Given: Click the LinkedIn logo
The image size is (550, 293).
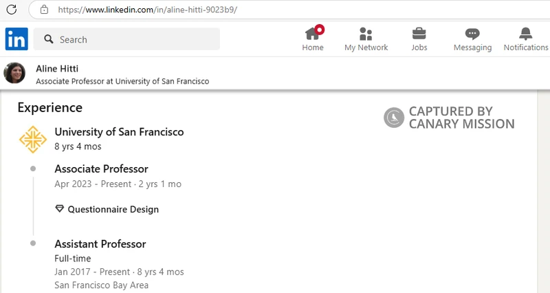Looking at the screenshot, I should tap(16, 39).
